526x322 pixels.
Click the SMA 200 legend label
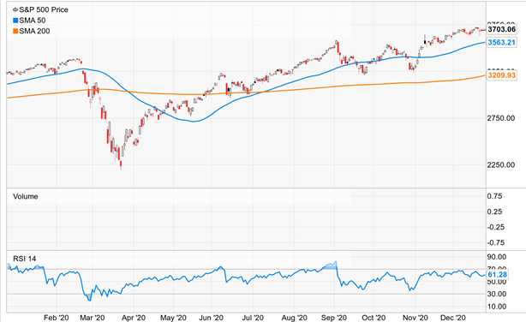click(34, 31)
